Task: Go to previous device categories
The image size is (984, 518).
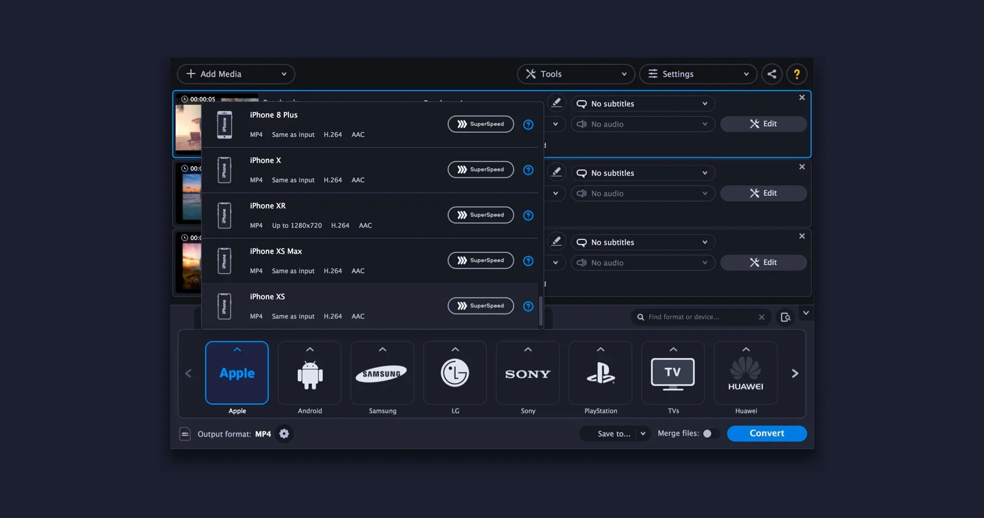Action: coord(189,373)
